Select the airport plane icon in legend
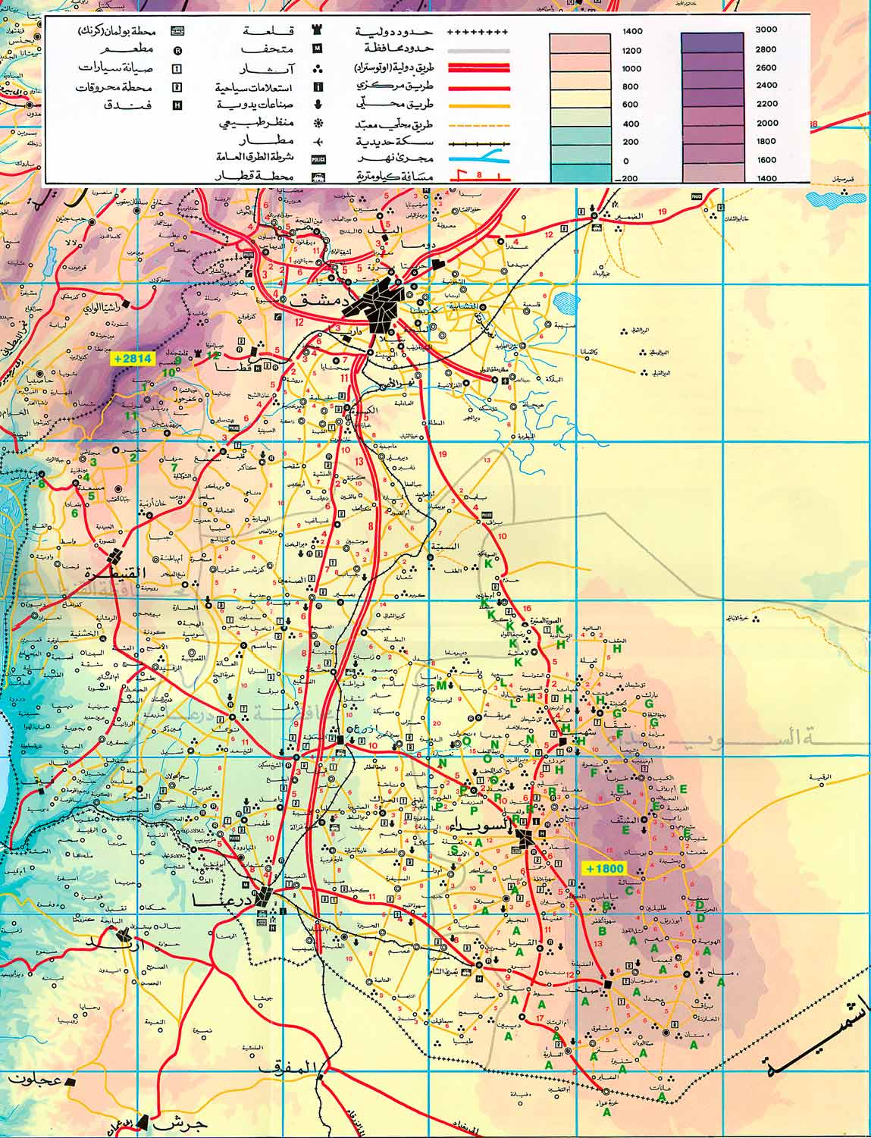The width and height of the screenshot is (871, 1138). point(316,142)
